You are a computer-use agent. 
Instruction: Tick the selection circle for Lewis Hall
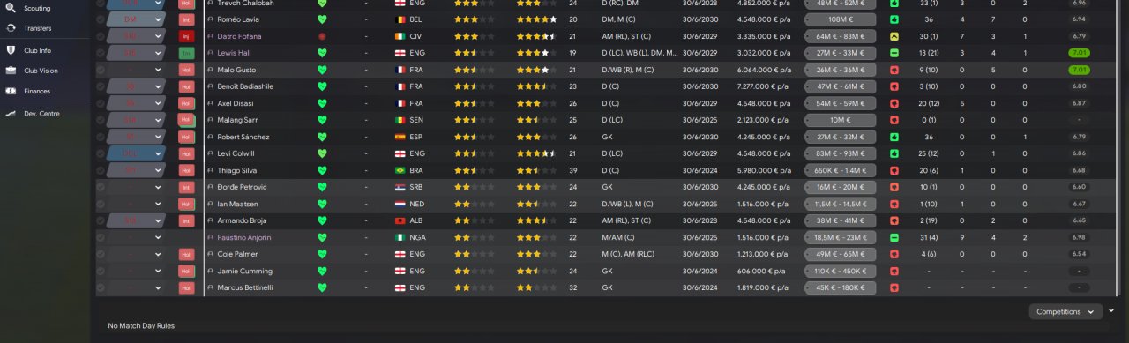(x=101, y=53)
